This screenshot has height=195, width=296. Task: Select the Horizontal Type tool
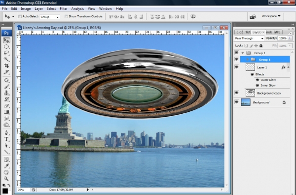pyautogui.click(x=6, y=139)
